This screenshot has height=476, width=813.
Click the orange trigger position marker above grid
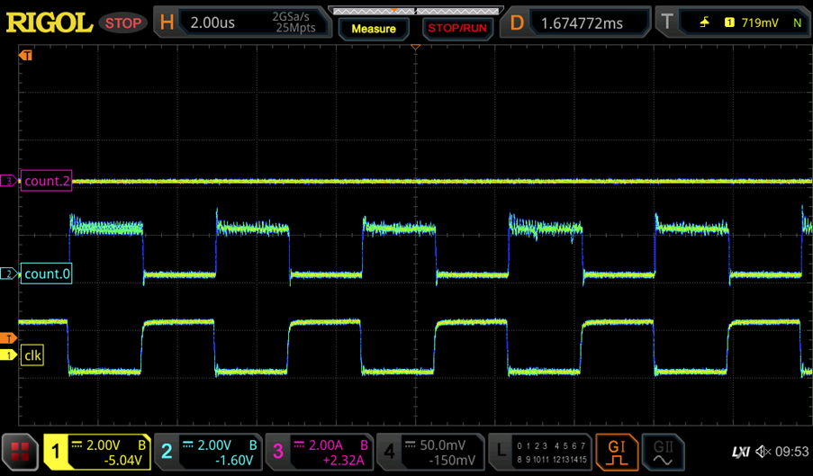tap(415, 47)
